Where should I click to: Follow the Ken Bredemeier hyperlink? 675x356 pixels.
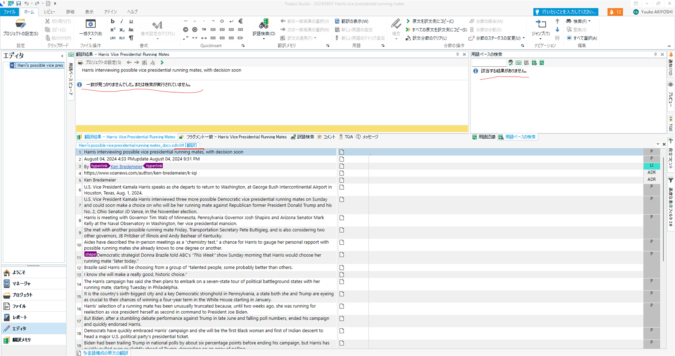click(126, 166)
